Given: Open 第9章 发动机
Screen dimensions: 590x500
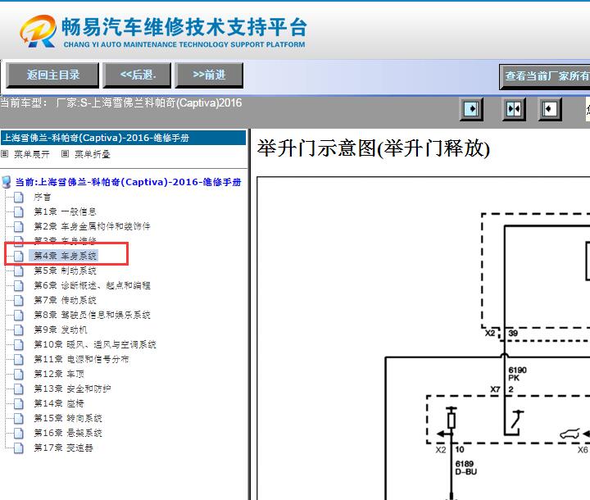Looking at the screenshot, I should 61,330.
